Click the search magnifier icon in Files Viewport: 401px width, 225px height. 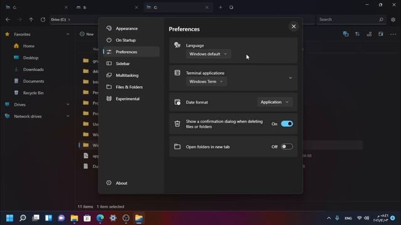381,19
